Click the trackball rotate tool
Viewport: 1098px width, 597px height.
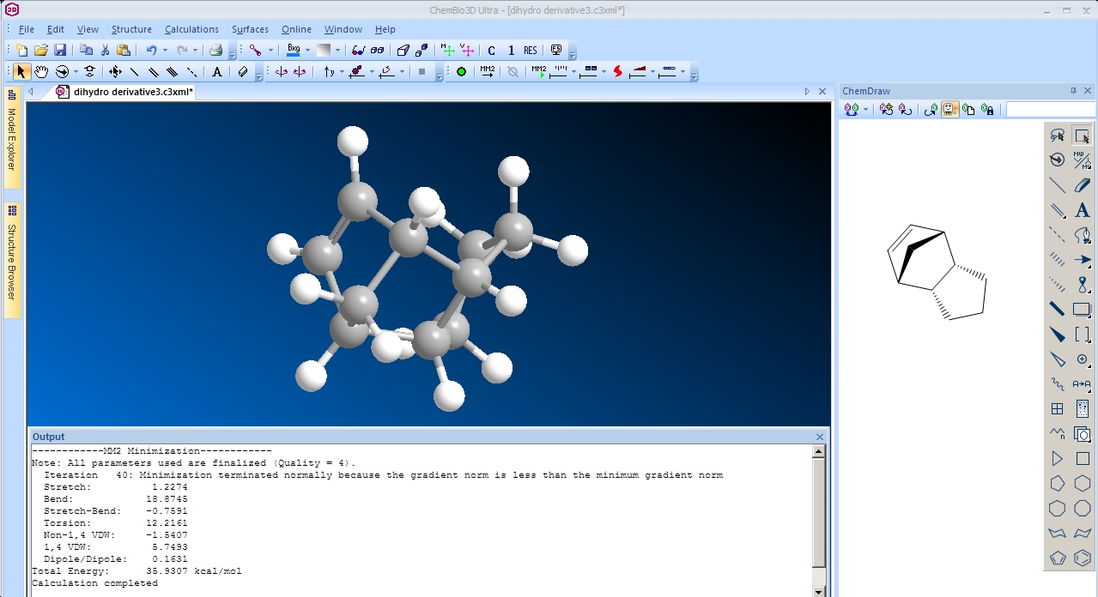tap(63, 72)
